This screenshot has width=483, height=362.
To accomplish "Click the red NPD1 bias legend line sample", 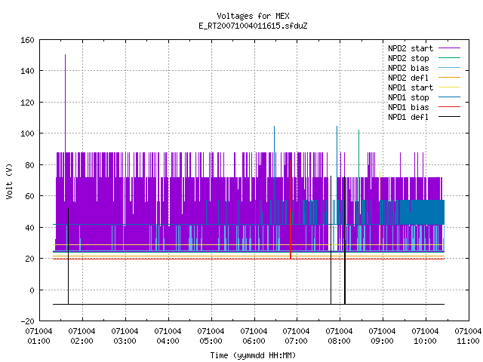I will [x=450, y=107].
